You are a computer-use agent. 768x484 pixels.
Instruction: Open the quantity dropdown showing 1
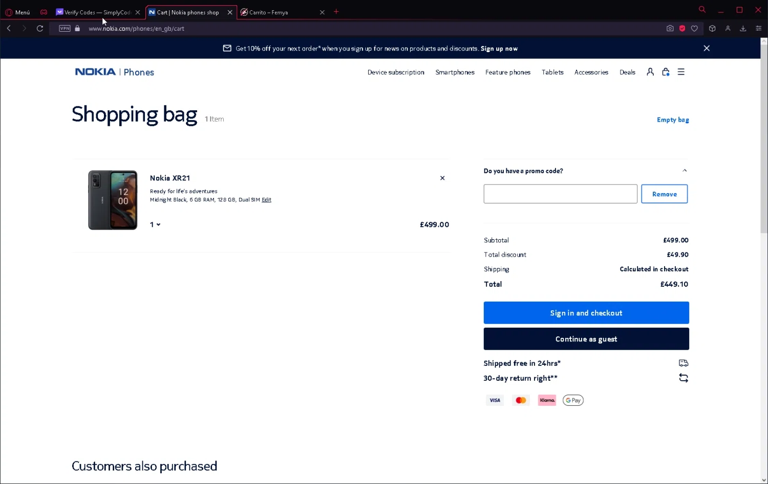pos(155,224)
